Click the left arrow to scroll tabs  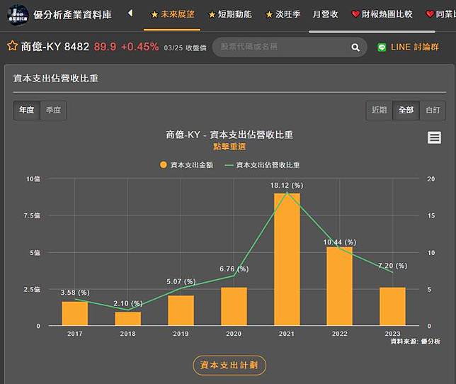130,13
